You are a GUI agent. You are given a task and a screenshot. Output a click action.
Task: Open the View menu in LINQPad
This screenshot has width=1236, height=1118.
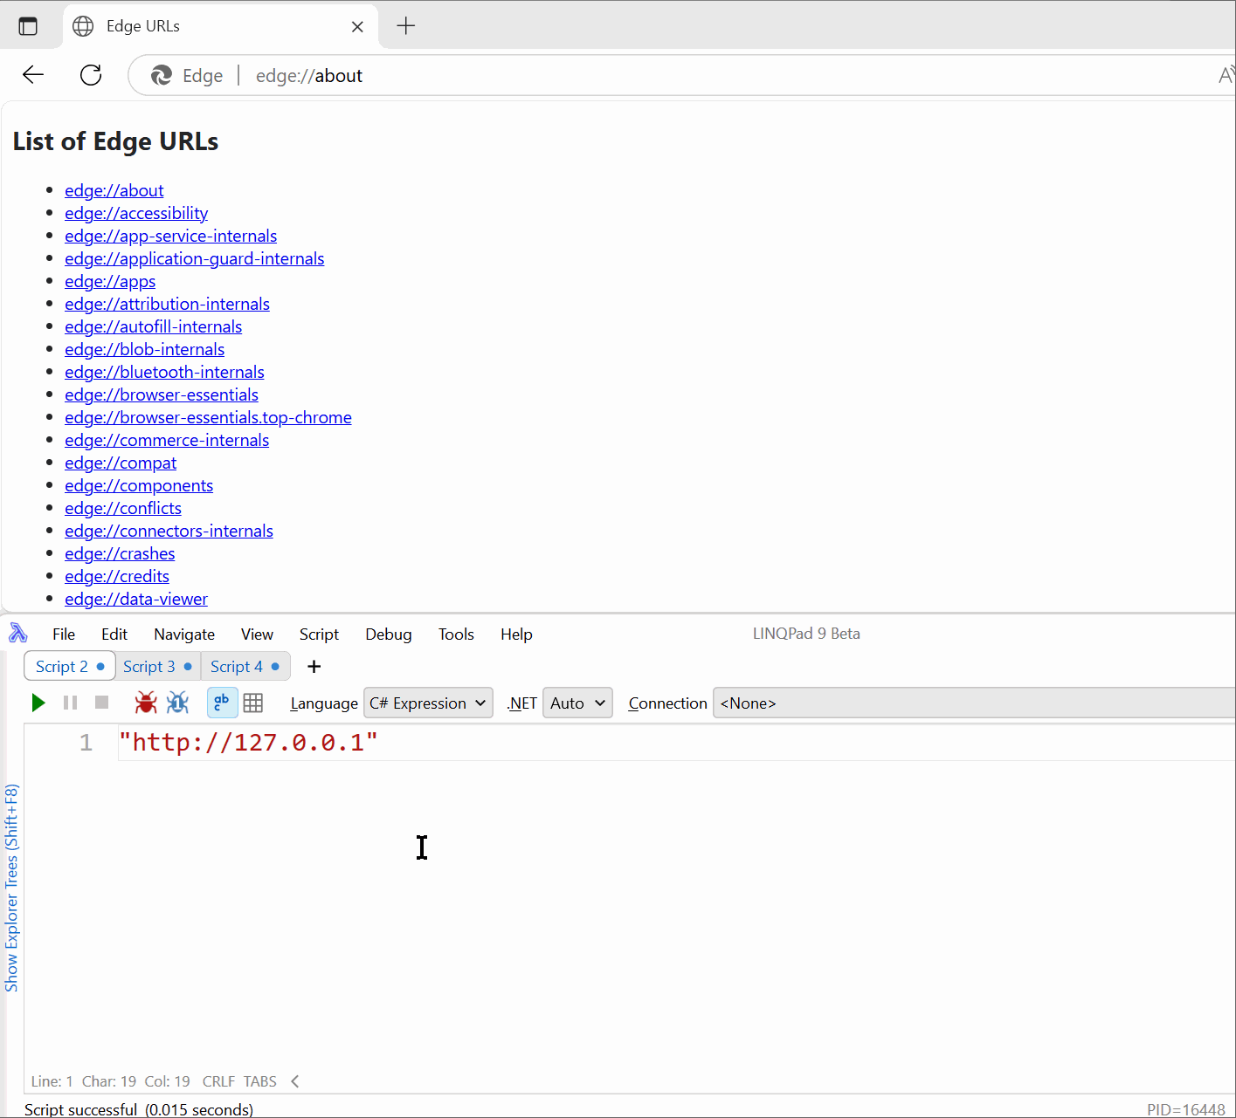pos(257,634)
